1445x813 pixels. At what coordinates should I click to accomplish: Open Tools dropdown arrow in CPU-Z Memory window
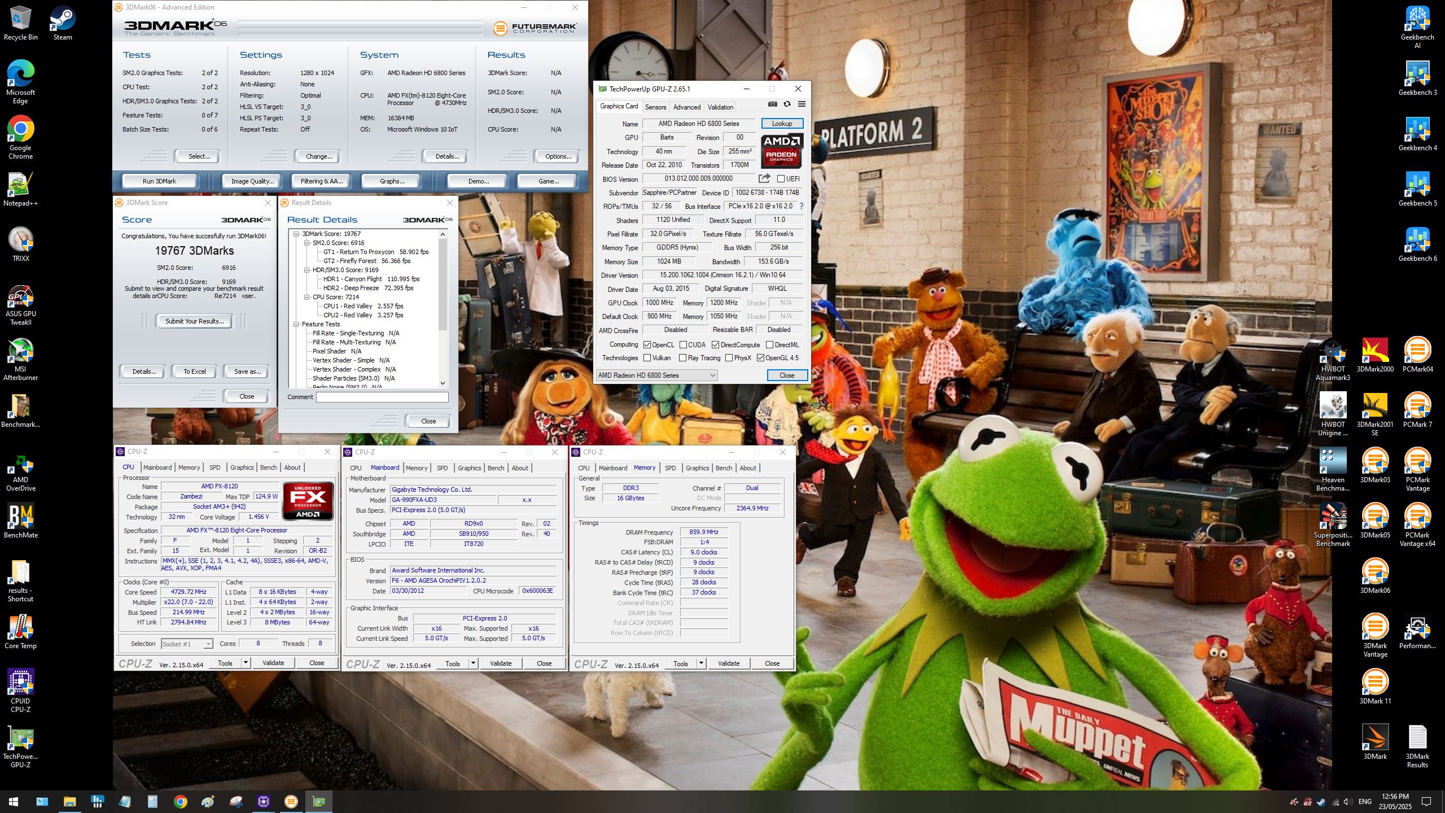point(701,663)
